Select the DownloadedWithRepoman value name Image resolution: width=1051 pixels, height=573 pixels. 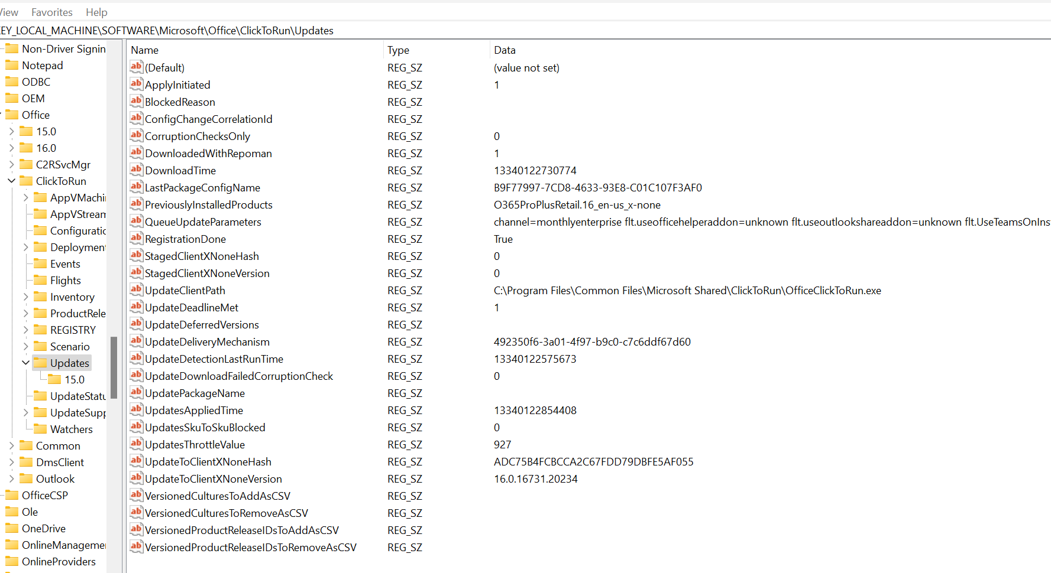coord(208,153)
